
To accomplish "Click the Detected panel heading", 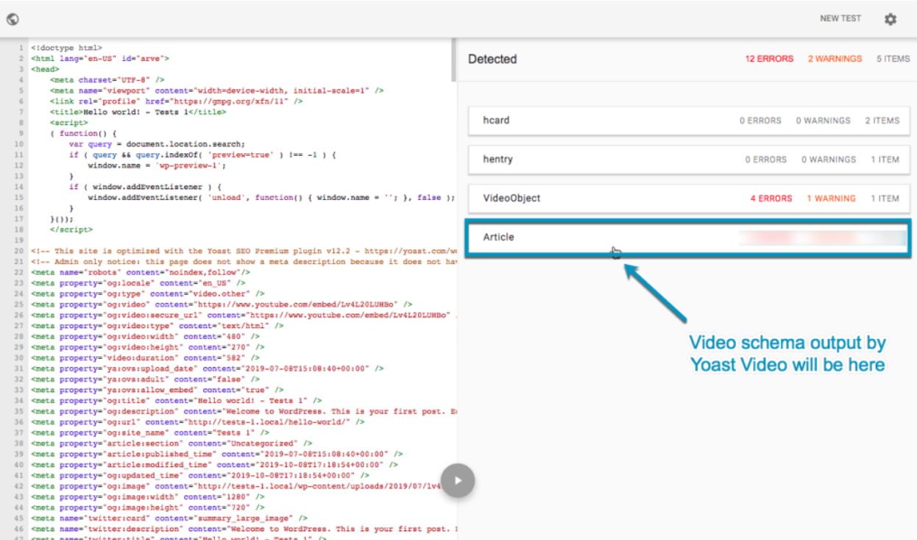I will tap(492, 59).
